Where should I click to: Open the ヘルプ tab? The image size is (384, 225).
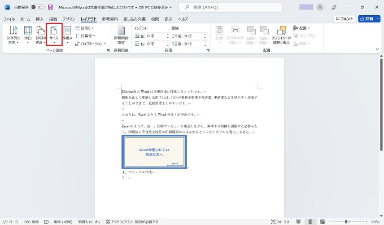[x=183, y=19]
